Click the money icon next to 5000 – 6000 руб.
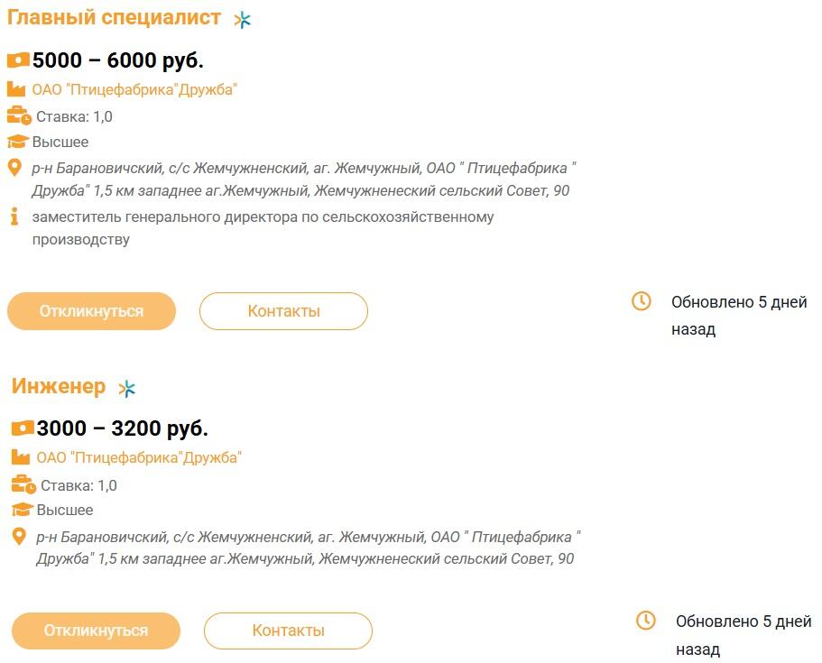This screenshot has width=822, height=663. [18, 60]
